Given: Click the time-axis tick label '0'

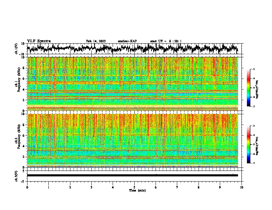Looking at the screenshot, I should 27,187.
